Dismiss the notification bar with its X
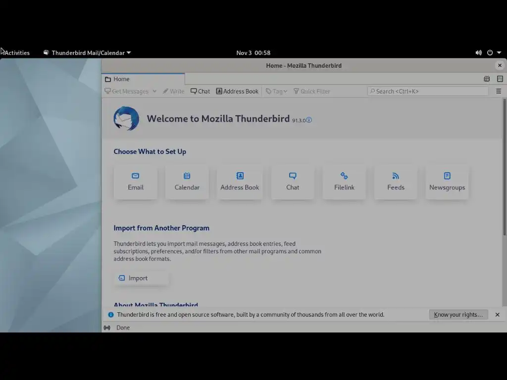 coord(497,315)
